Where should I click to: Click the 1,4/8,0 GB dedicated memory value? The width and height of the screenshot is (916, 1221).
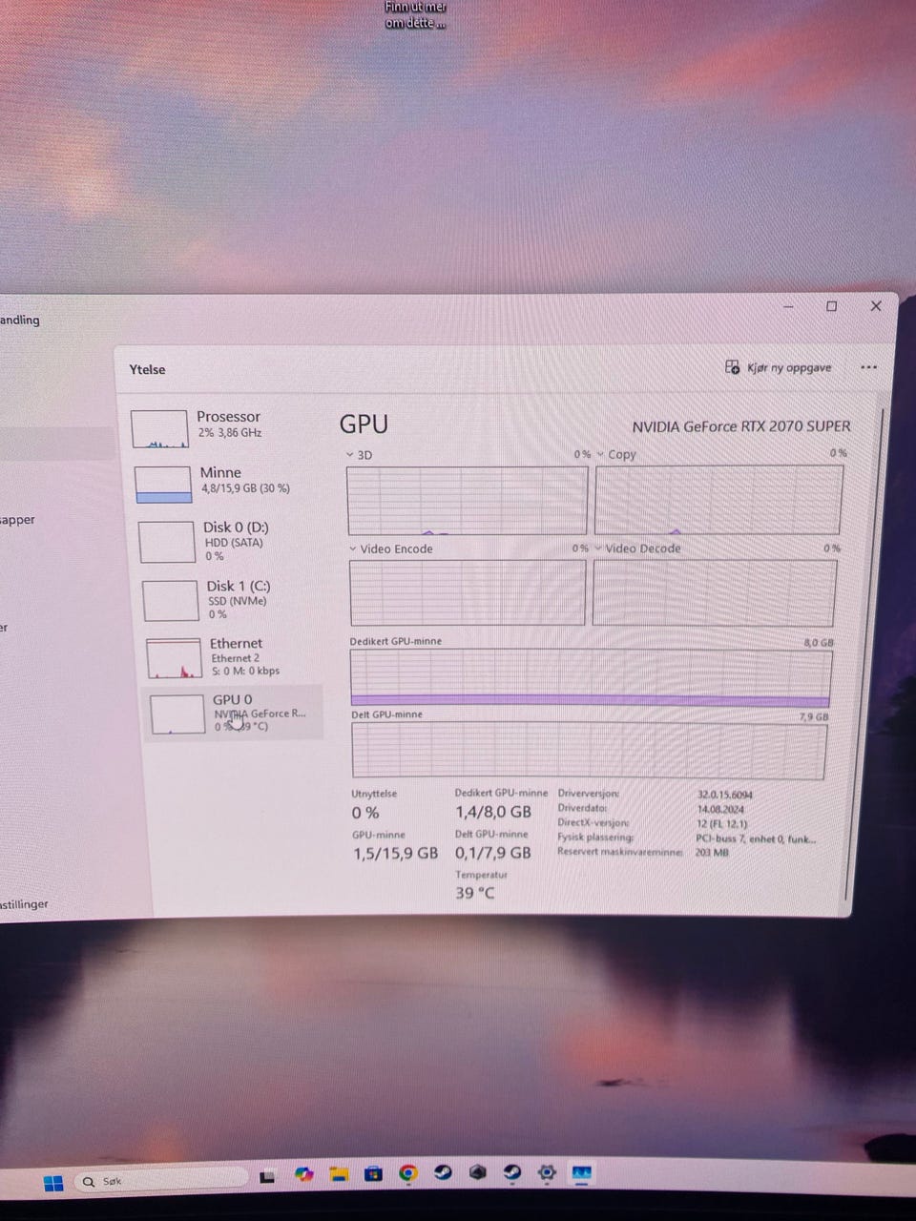pyautogui.click(x=493, y=812)
